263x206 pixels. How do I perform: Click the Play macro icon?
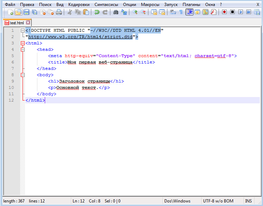[241, 12]
